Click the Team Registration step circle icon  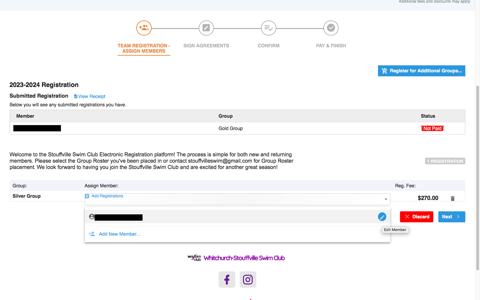pos(144,28)
